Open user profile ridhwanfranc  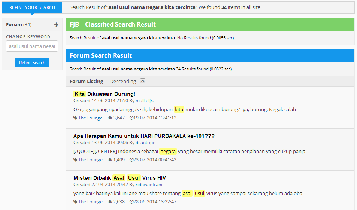(149, 184)
